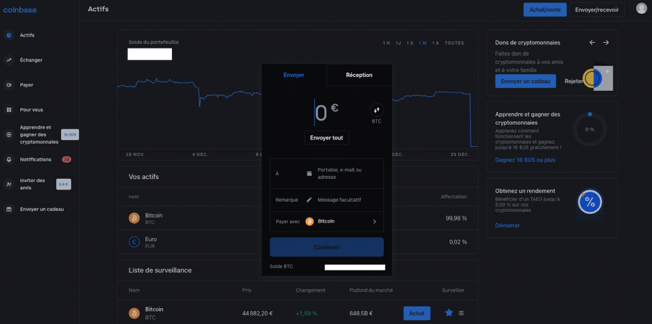Select the TOUTES chart range
This screenshot has width=652, height=324.
coord(454,43)
